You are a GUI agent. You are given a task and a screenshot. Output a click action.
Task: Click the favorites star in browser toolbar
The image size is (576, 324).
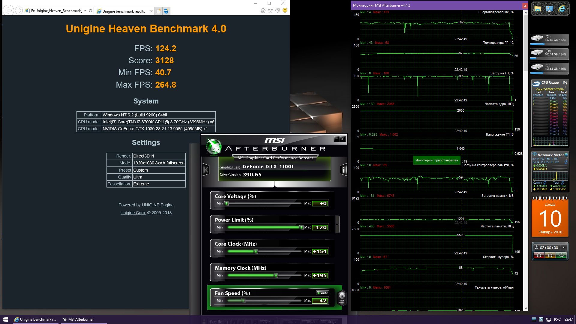[x=270, y=10]
